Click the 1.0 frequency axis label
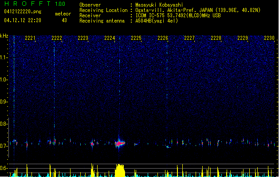 point(4,80)
